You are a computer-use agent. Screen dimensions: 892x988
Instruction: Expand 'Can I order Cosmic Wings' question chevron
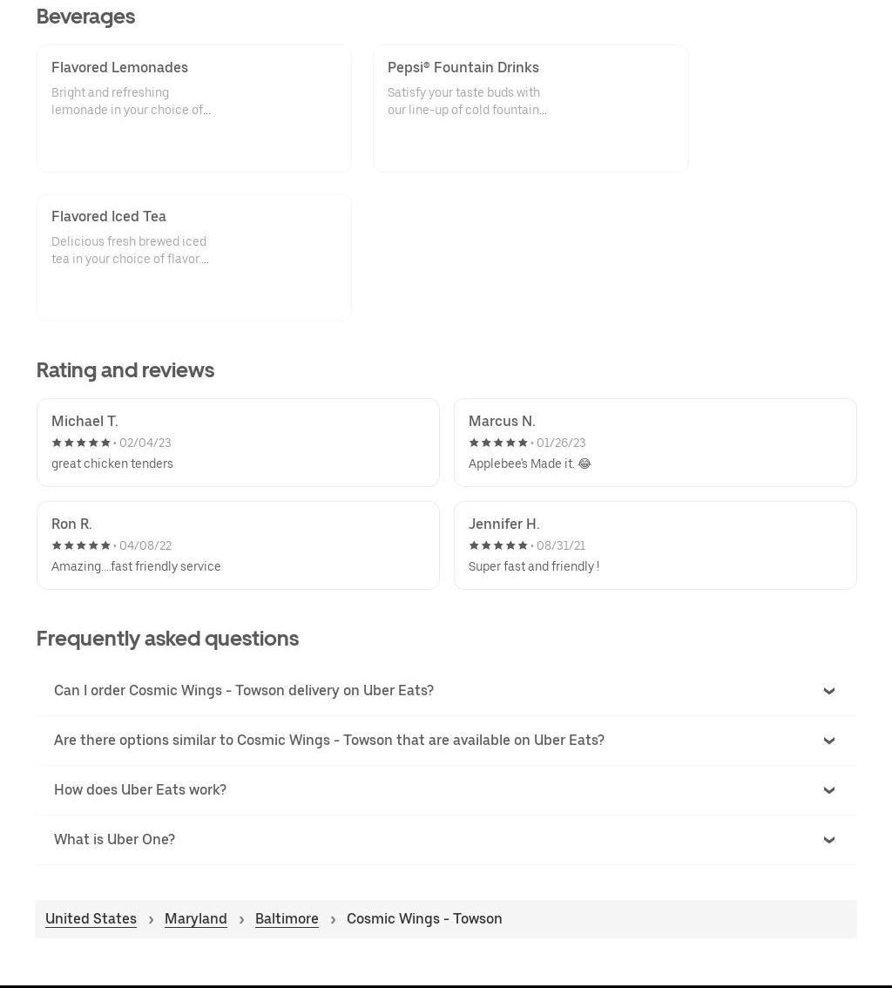(x=828, y=691)
